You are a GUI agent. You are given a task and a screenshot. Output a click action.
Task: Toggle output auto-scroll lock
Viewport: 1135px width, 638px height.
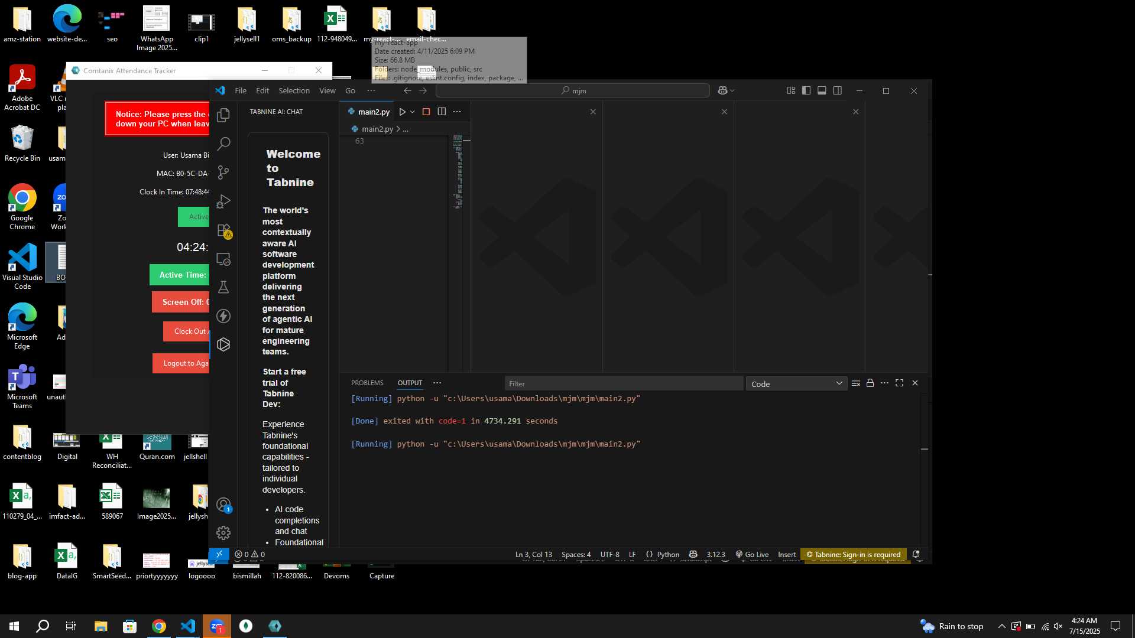pos(870,383)
